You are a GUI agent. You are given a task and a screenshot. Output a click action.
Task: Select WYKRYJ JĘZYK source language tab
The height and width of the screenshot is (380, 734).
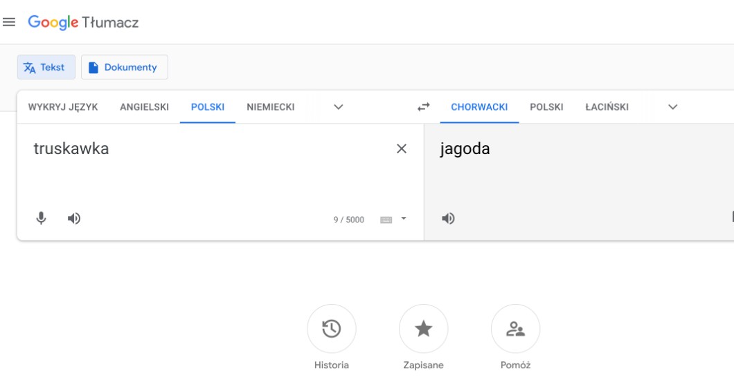coord(63,107)
